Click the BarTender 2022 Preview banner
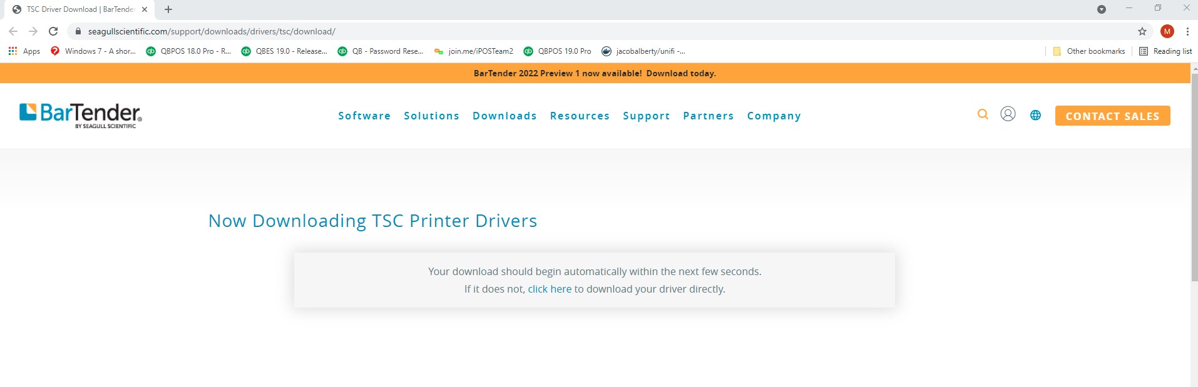The height and width of the screenshot is (387, 1198). 595,73
